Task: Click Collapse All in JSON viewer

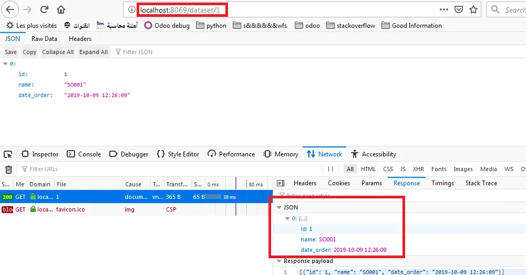Action: coord(58,52)
